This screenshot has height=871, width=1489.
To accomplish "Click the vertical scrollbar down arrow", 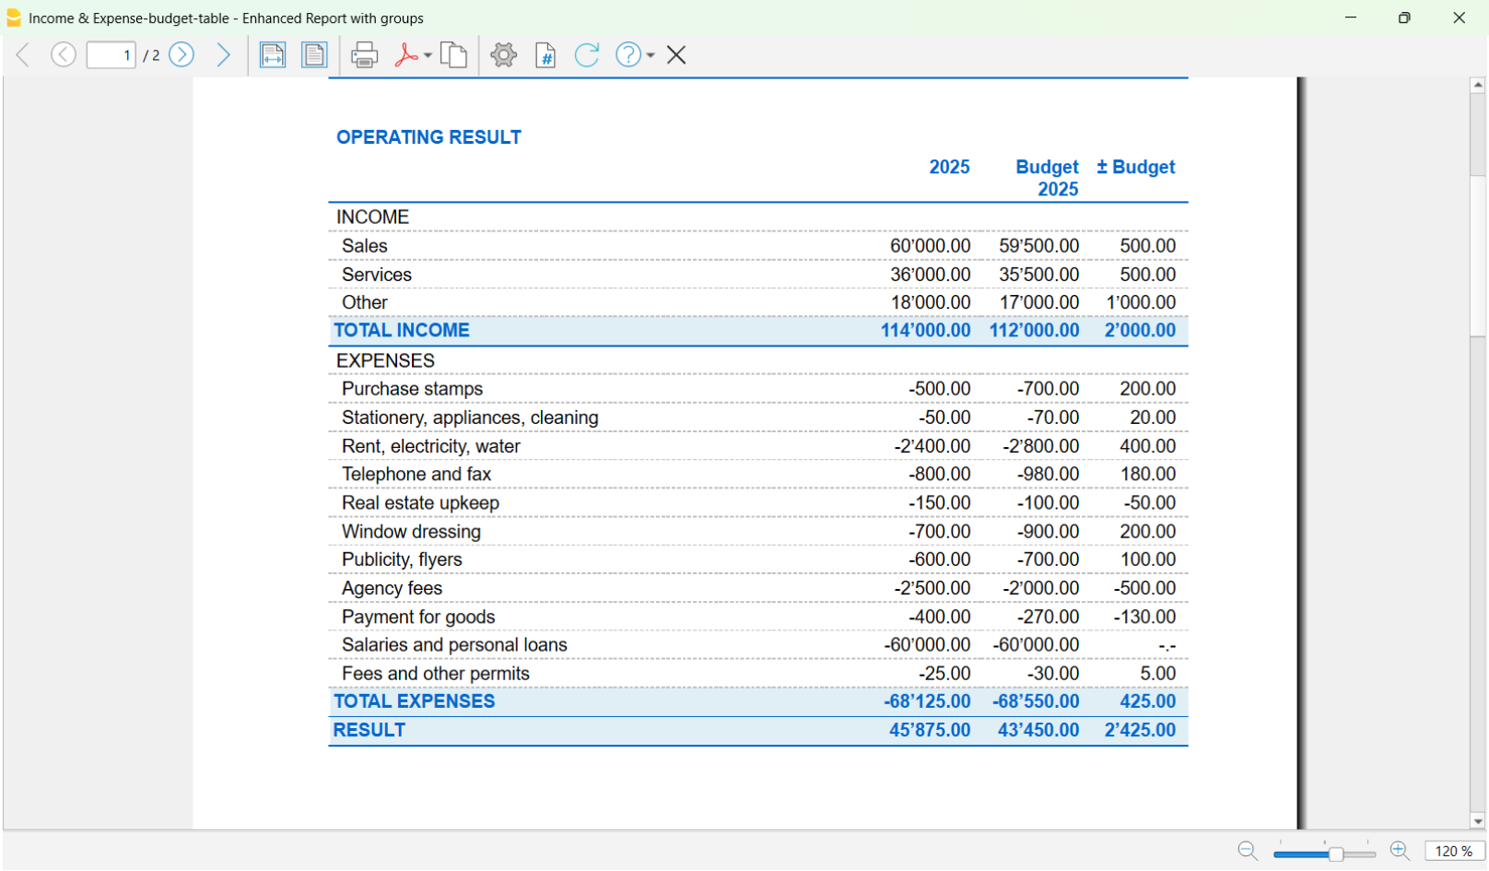I will [x=1478, y=821].
